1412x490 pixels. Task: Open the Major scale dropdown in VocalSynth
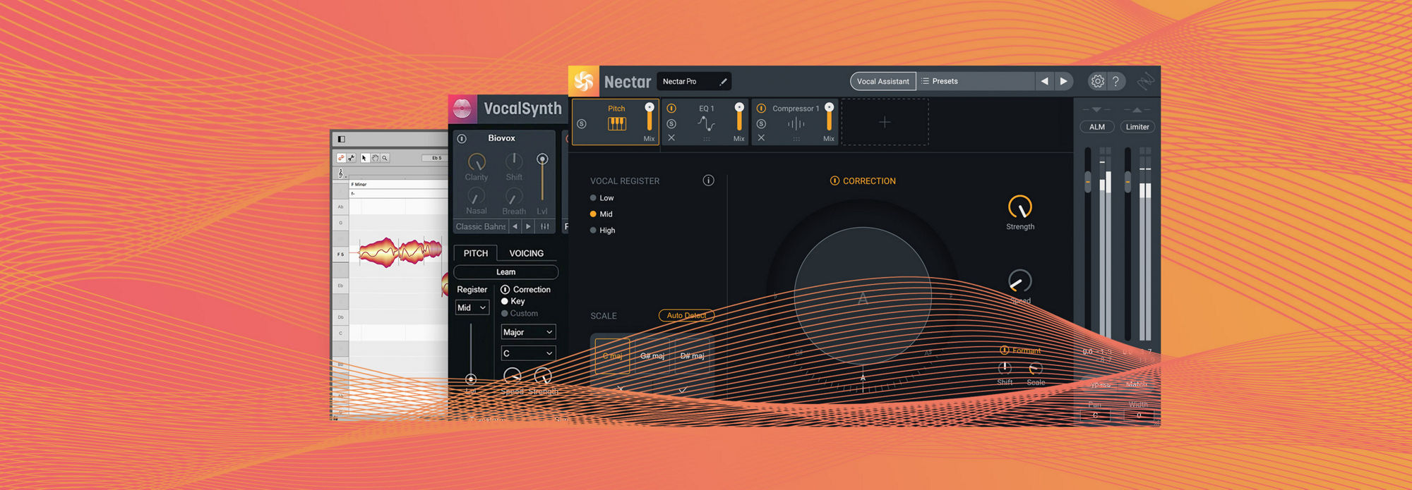(x=528, y=332)
